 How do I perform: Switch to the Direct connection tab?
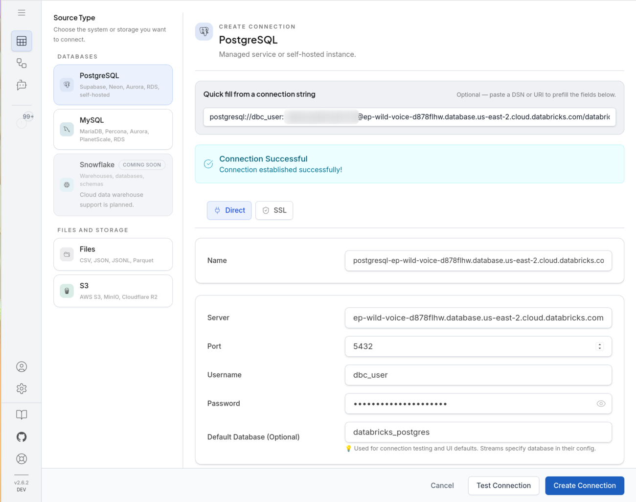229,210
